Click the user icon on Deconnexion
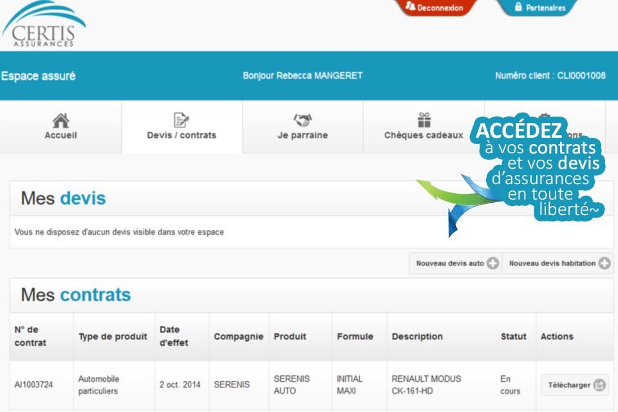 410,6
